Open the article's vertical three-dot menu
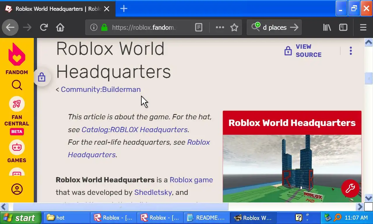The image size is (373, 224). pyautogui.click(x=351, y=51)
